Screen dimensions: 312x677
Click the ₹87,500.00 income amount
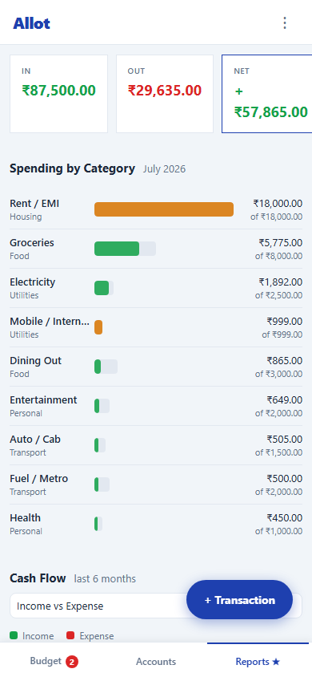[x=59, y=90]
